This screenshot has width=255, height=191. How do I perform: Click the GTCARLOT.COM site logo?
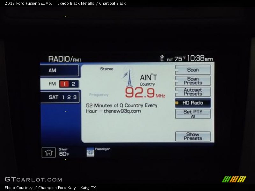[x=33, y=179]
